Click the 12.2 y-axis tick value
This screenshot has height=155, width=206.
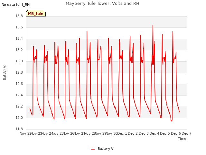pos(19,106)
